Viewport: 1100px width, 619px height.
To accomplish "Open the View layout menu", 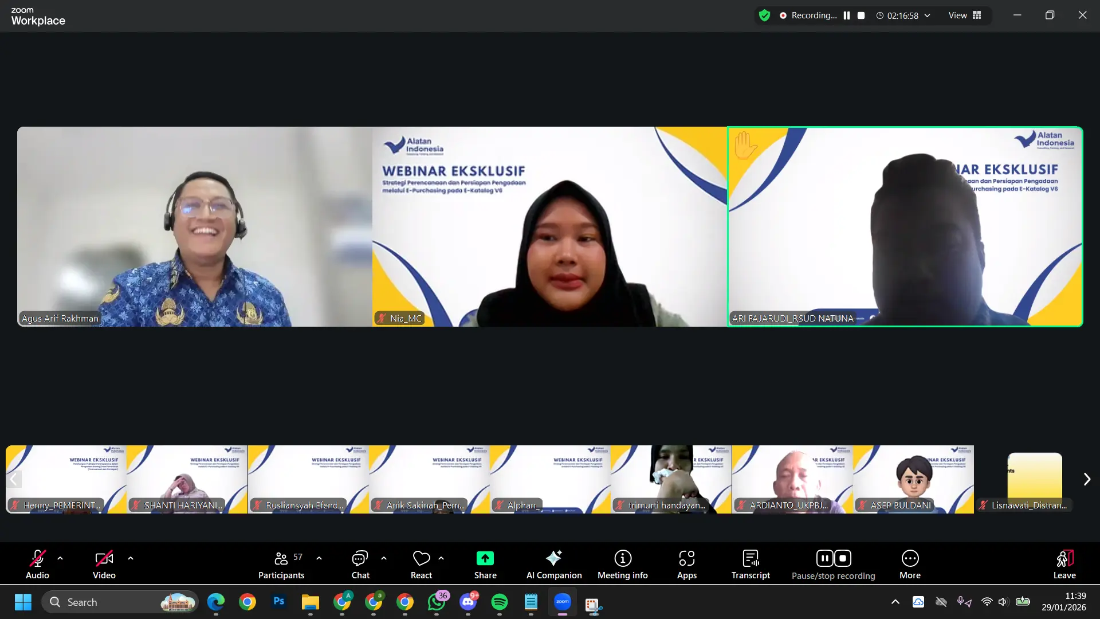I will (x=965, y=15).
